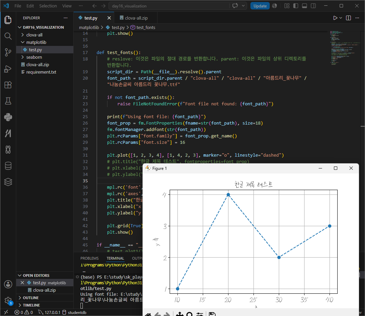Click the Save icon in Figure 1 toolbar
Image resolution: width=365 pixels, height=316 pixels.
(212, 314)
